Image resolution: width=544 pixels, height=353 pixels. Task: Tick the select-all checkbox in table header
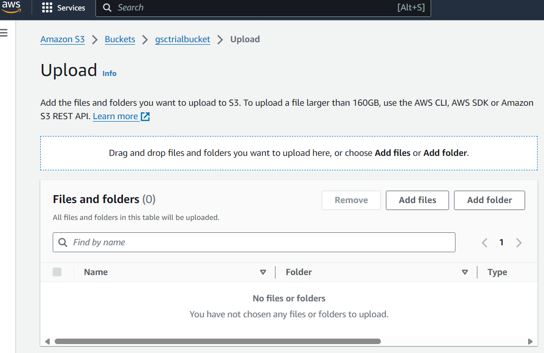pyautogui.click(x=57, y=272)
